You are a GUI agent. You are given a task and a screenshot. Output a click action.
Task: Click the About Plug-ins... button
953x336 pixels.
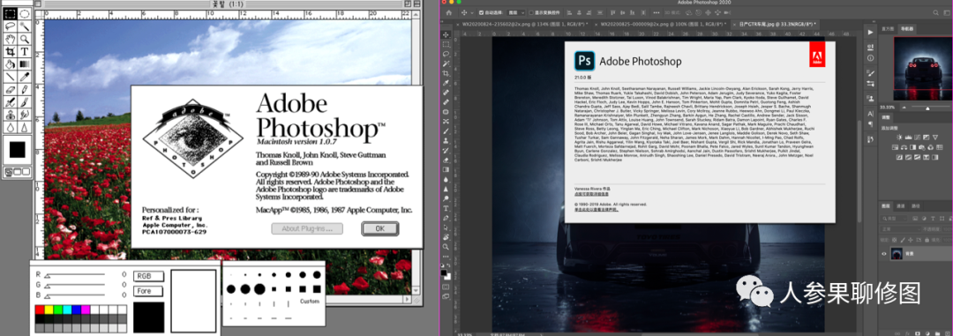pos(307,229)
